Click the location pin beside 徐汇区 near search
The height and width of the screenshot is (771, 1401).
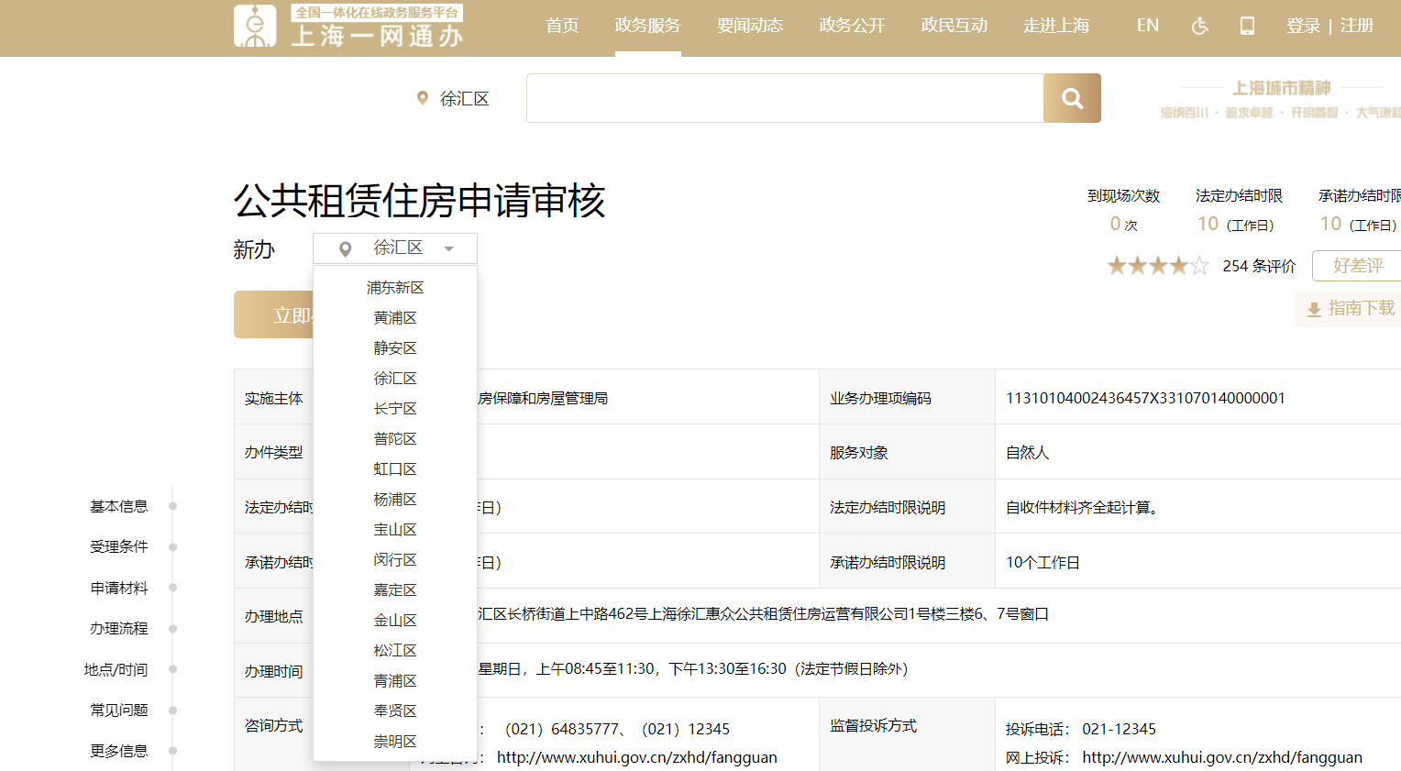(x=423, y=98)
